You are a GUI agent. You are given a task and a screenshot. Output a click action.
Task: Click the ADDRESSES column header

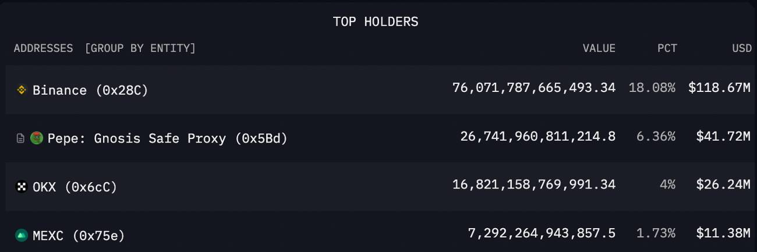pyautogui.click(x=44, y=48)
